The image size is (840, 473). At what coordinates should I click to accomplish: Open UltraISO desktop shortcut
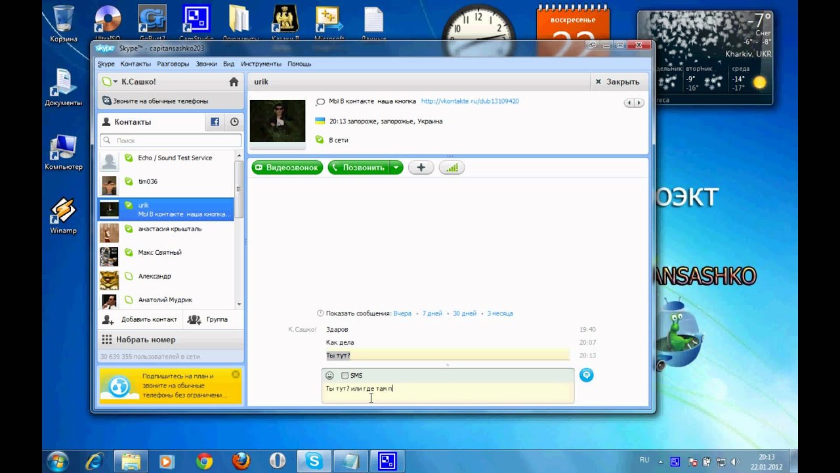coord(107,24)
